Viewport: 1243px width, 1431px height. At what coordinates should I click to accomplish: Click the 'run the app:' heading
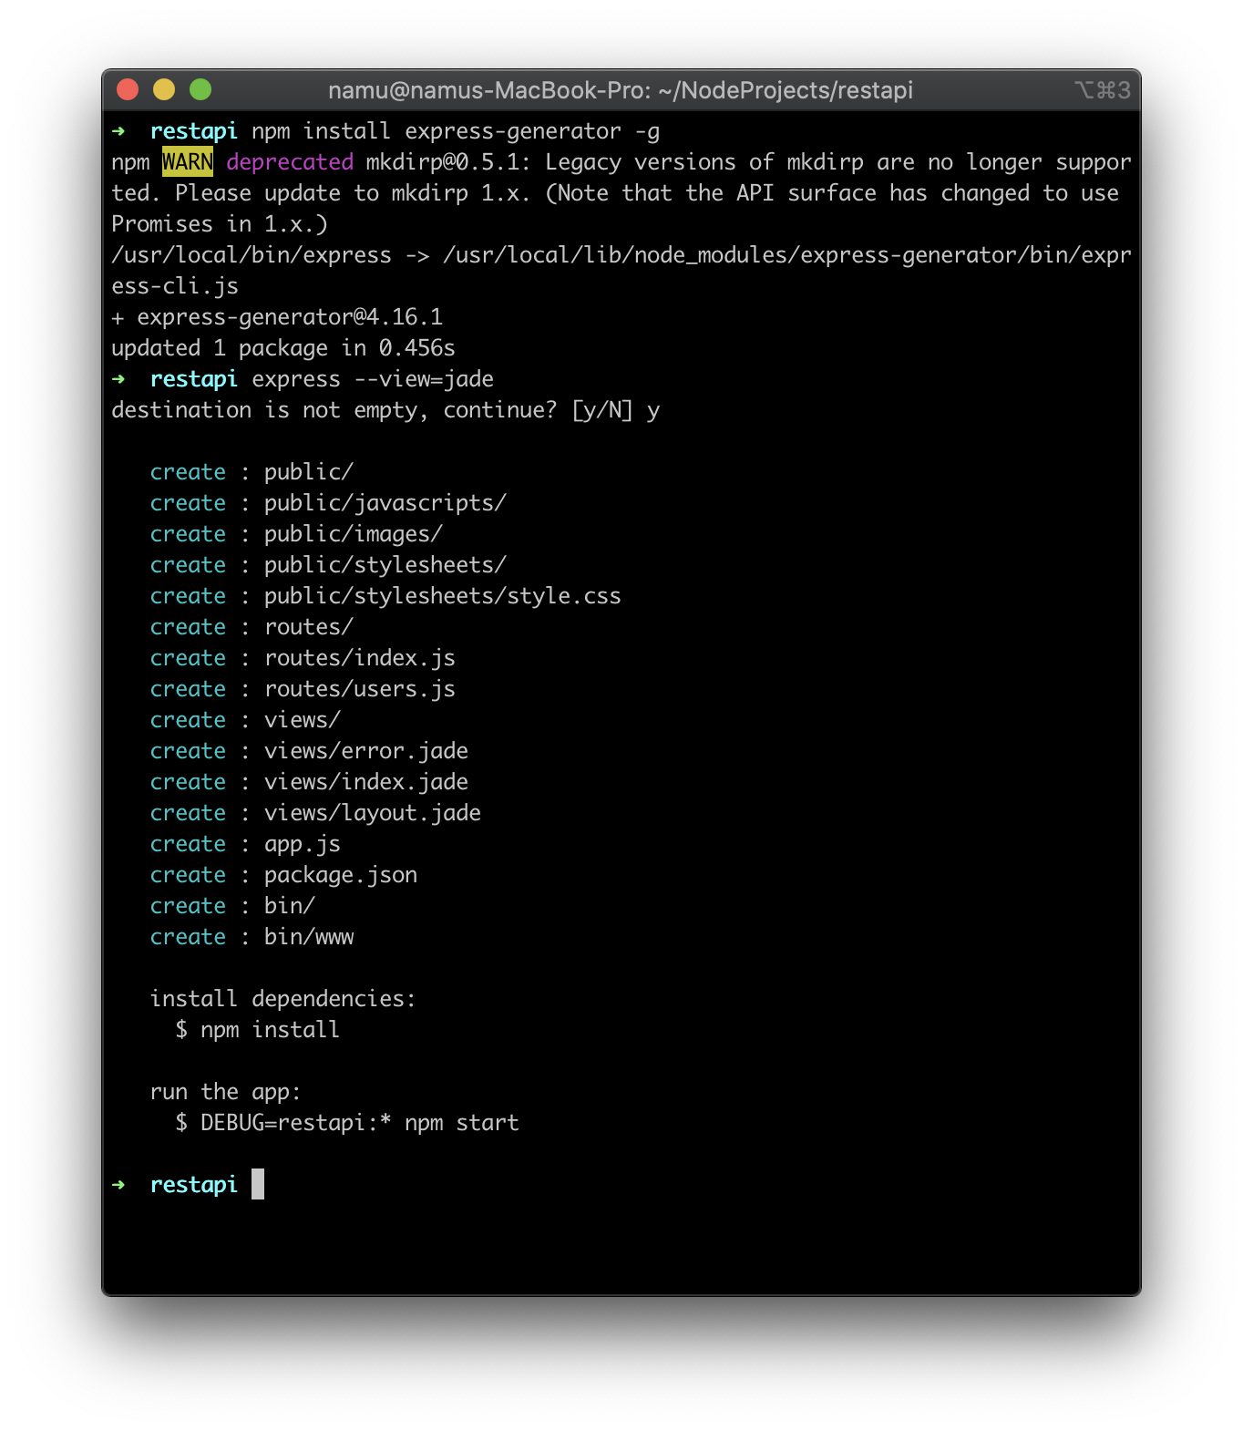pos(226,1092)
